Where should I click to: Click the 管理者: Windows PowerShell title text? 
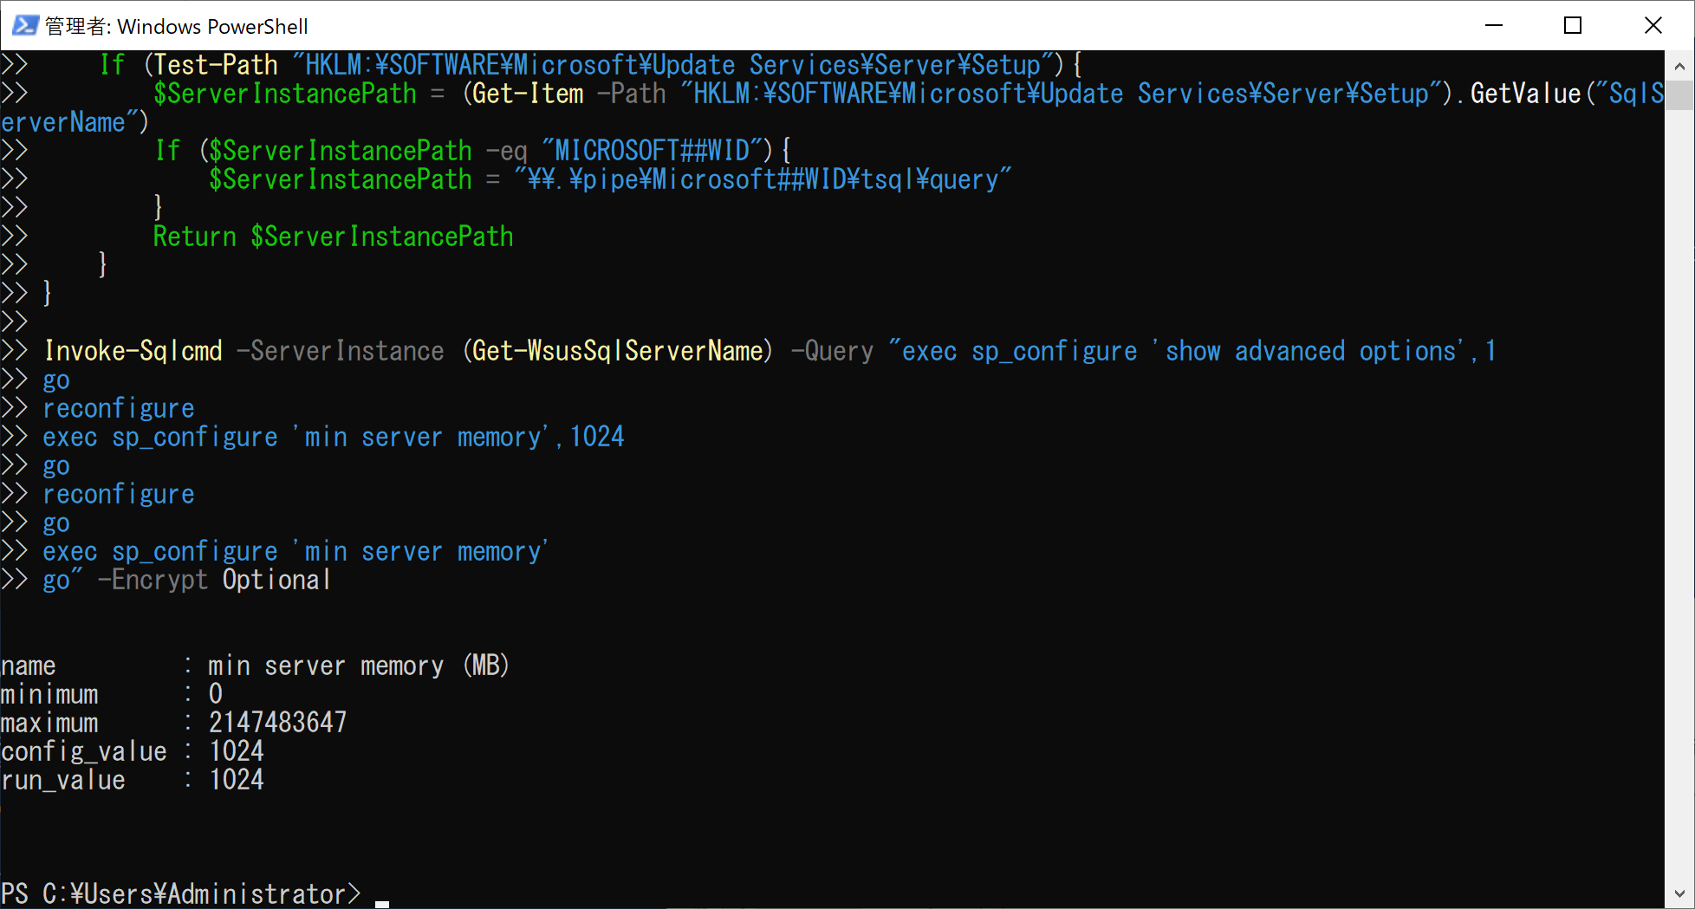pyautogui.click(x=176, y=26)
